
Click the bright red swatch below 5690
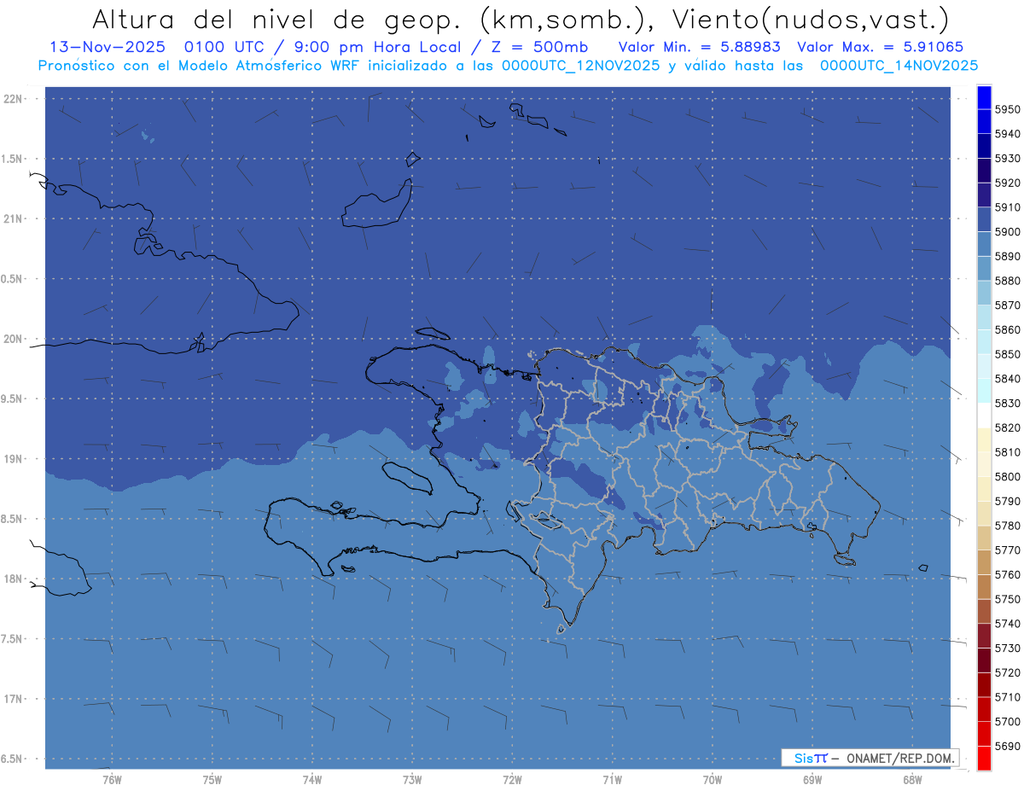(983, 758)
